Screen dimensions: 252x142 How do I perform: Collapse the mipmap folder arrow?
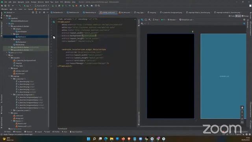[9, 76]
